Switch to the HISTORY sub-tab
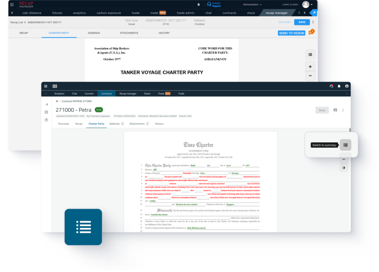Viewport: 379px width, 272px height. point(164,33)
